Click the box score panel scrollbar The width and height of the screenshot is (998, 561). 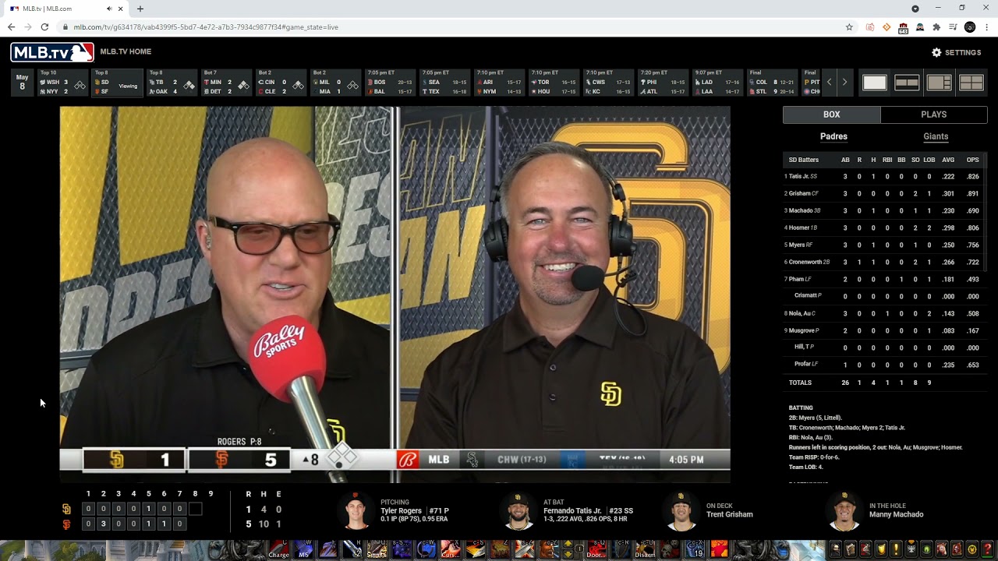(x=986, y=210)
